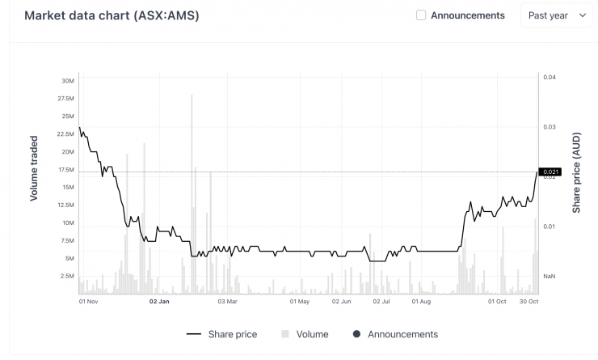The width and height of the screenshot is (598, 360).
Task: Tick the Announcements checkbox
Action: click(421, 15)
